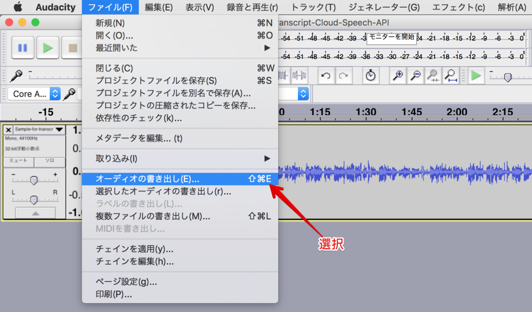Click the playback speed slider thumb
Screen dimensions: 532x312
tap(508, 78)
